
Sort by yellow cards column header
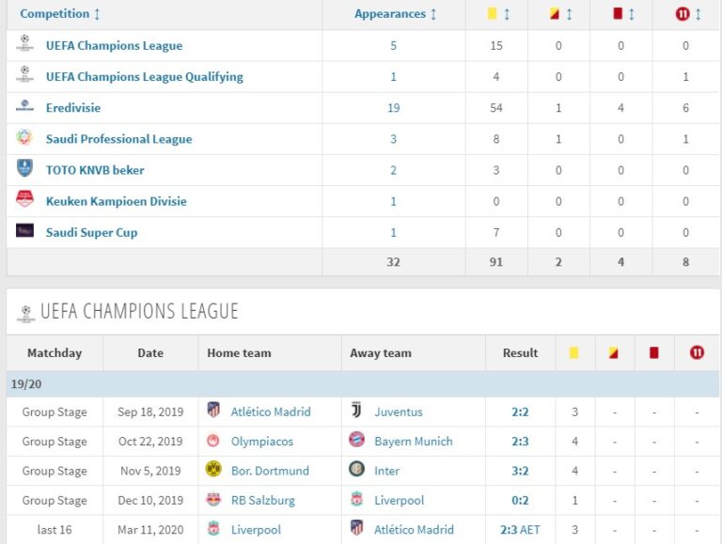pyautogui.click(x=498, y=14)
